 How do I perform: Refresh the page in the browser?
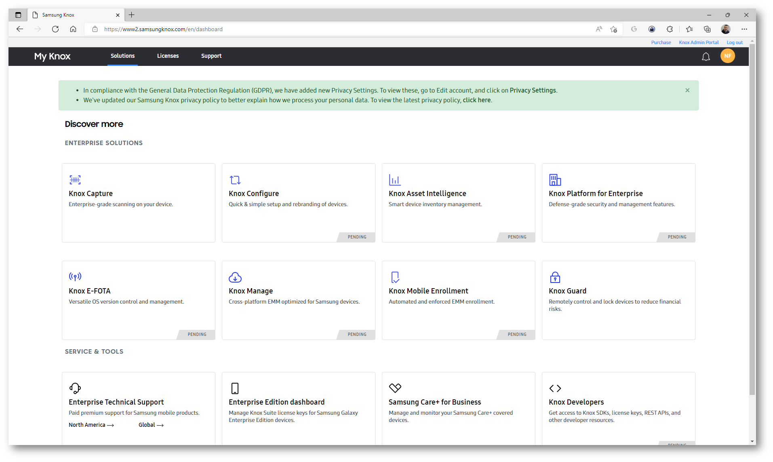55,29
